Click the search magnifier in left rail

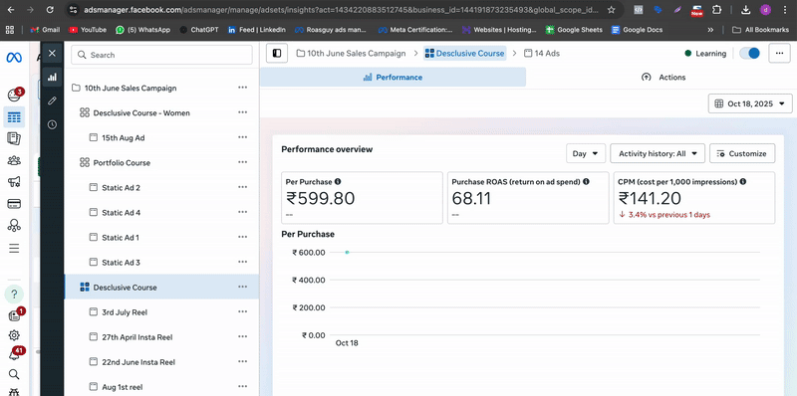(14, 374)
